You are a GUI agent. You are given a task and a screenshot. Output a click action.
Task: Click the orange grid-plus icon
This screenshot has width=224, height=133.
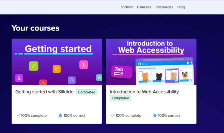[57, 69]
